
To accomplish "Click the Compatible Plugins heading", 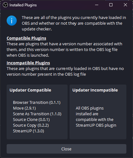I will (26, 38).
